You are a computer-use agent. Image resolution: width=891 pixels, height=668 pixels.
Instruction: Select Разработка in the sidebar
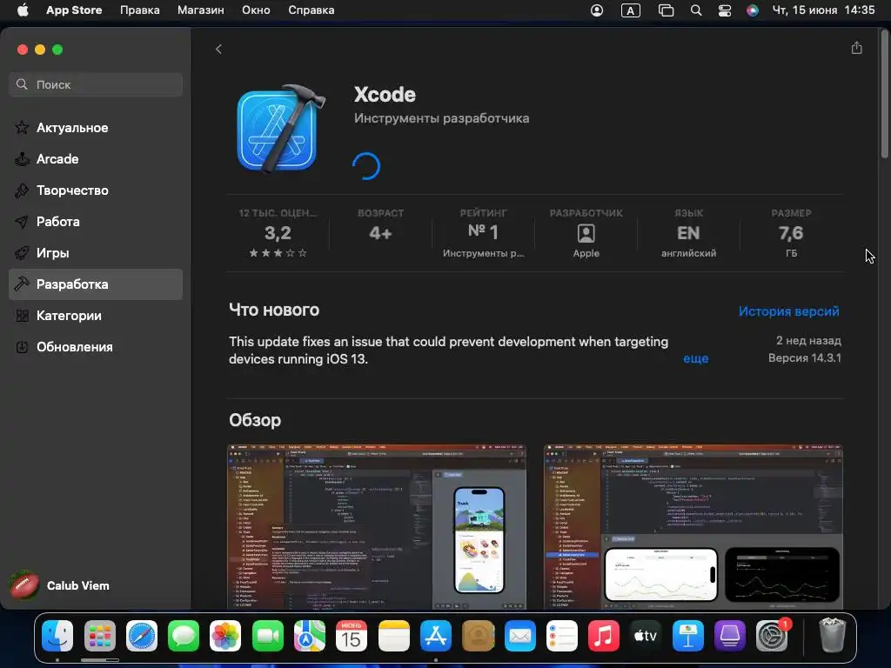(x=96, y=284)
